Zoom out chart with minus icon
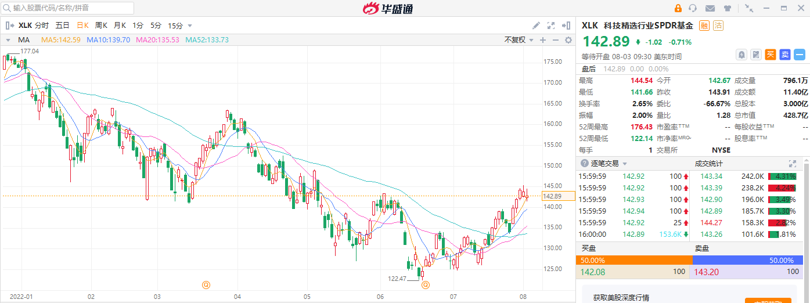 tap(556, 40)
